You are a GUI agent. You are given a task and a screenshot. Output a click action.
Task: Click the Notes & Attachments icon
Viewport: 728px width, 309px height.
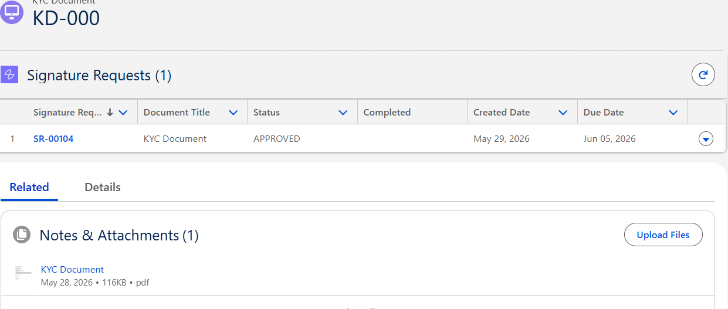coord(22,235)
